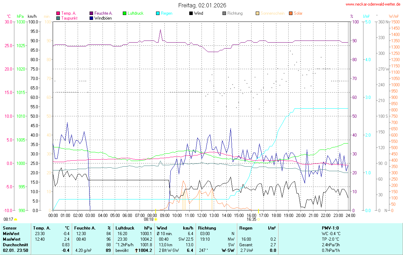The width and height of the screenshot is (403, 255).
Task: Select the Luftdruck column header in table
Action: 125,228
